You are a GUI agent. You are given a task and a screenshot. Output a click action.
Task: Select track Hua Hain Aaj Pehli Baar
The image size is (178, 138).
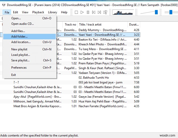coord(103,101)
